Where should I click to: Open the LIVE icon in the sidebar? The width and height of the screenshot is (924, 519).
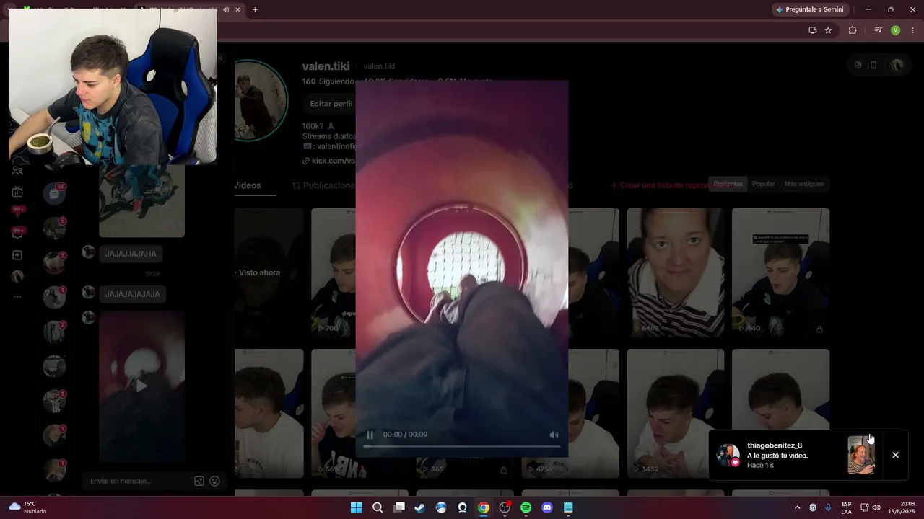(x=17, y=192)
